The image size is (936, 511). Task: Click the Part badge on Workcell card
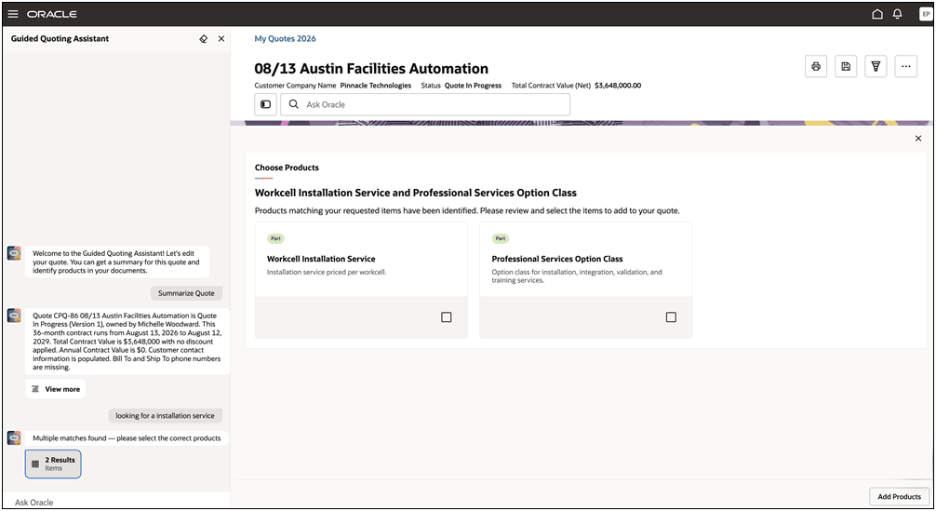pos(275,239)
